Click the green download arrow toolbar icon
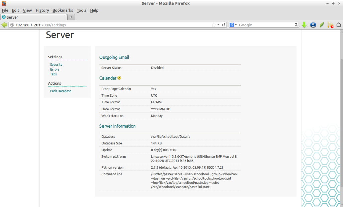 click(304, 25)
